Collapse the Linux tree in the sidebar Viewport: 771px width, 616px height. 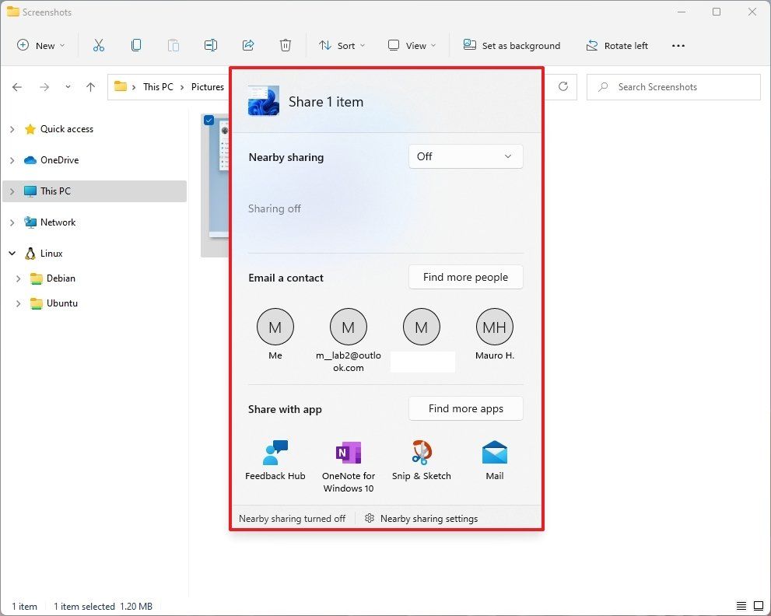[x=12, y=253]
